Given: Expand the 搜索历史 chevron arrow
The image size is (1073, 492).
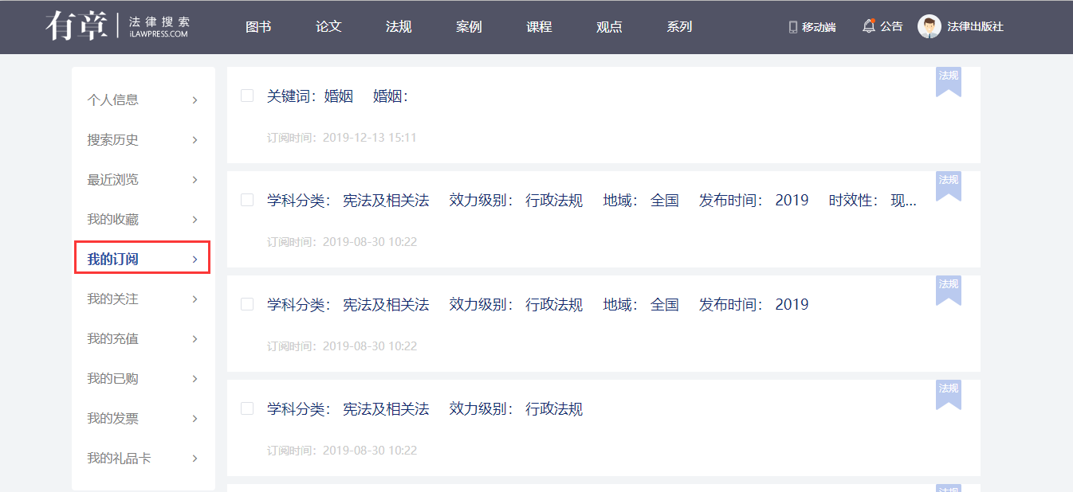Looking at the screenshot, I should pyautogui.click(x=195, y=140).
